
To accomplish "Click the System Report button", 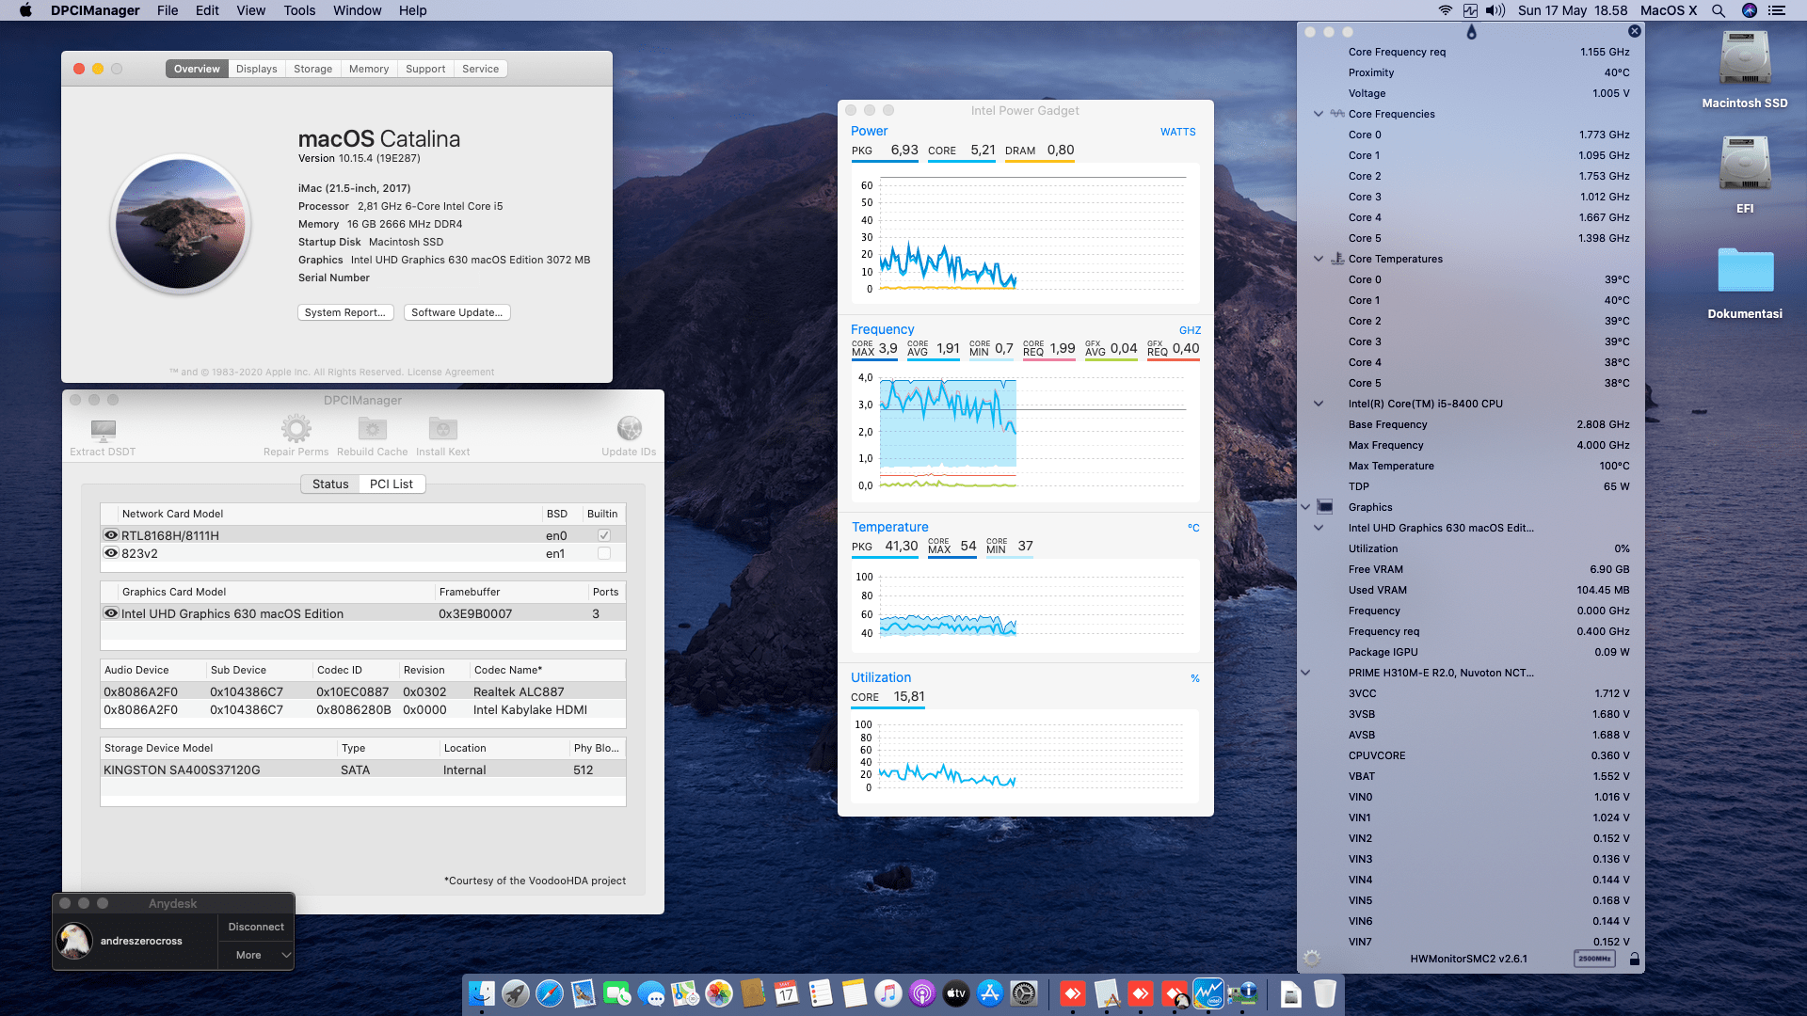I will coord(344,311).
